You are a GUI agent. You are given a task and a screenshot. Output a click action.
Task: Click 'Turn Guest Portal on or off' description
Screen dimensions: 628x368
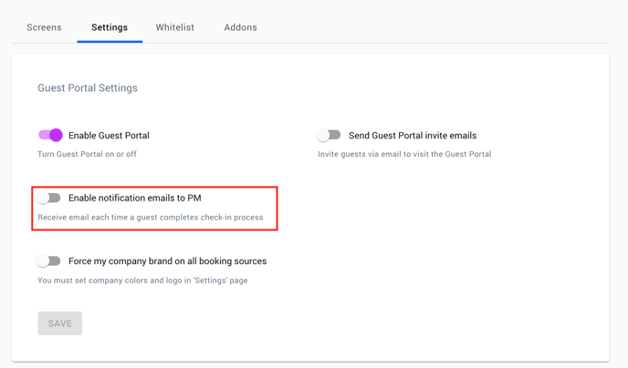pos(88,154)
